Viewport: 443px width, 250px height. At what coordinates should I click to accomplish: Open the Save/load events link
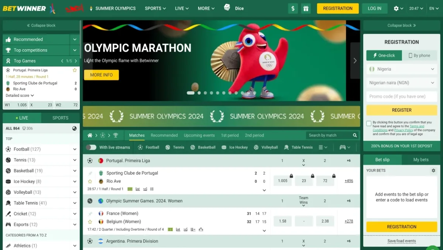pyautogui.click(x=402, y=241)
